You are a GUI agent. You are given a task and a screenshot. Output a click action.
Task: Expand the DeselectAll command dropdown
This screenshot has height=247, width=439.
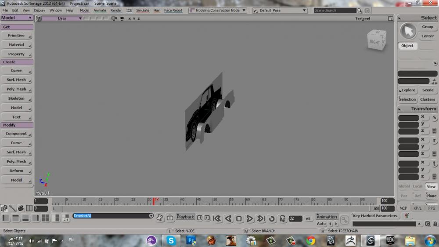pos(151,216)
